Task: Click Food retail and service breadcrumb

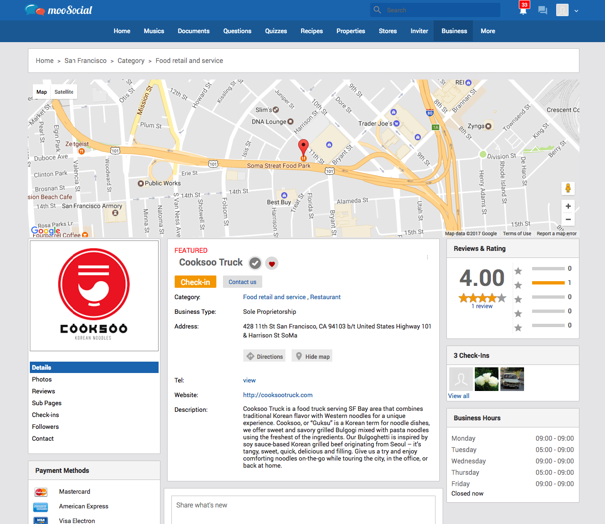Action: [x=189, y=61]
